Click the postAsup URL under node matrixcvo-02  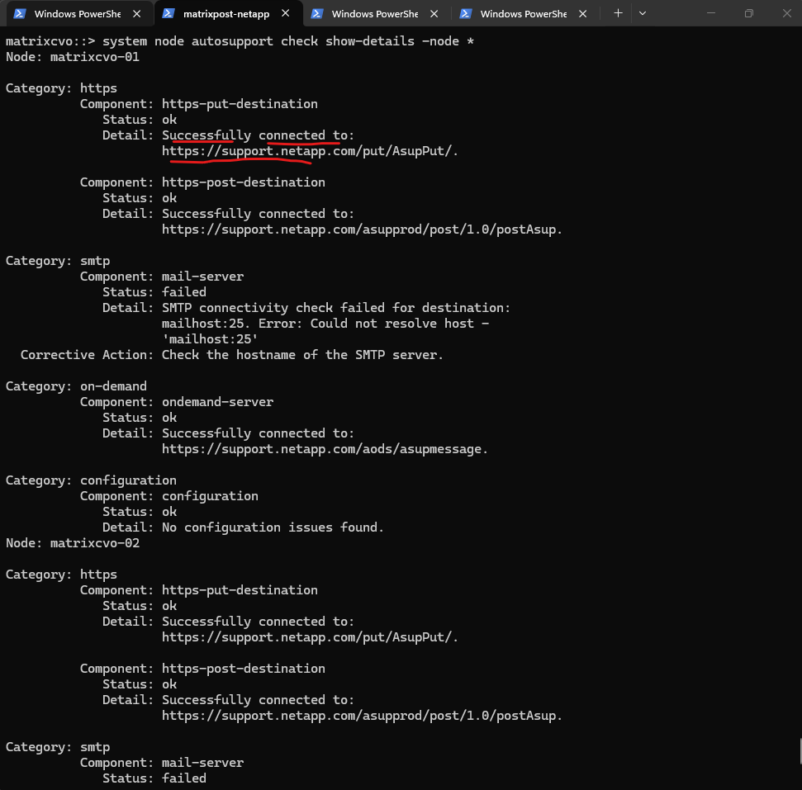[362, 716]
